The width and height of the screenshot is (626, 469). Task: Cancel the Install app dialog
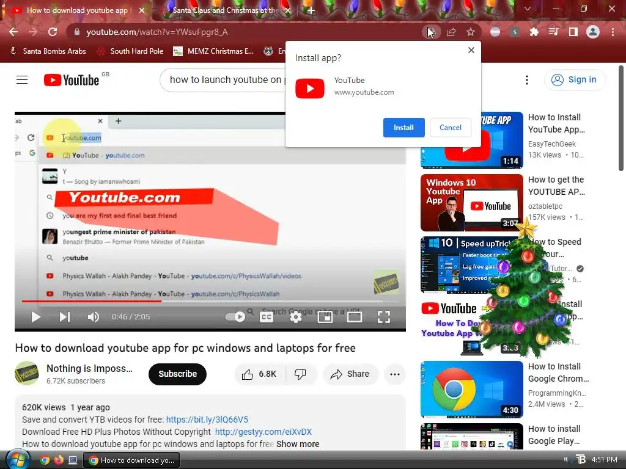(x=451, y=128)
